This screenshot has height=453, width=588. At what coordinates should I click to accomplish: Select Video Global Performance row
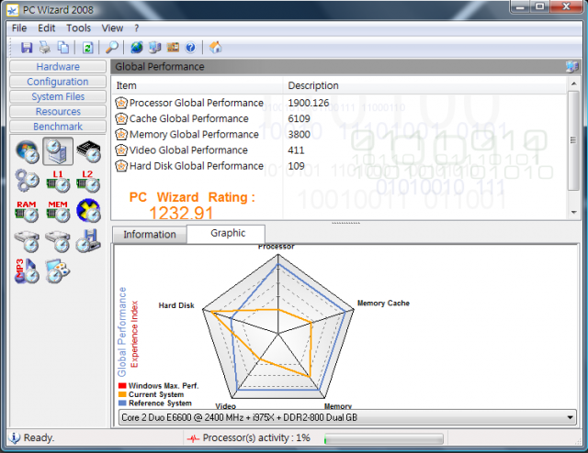click(340, 150)
